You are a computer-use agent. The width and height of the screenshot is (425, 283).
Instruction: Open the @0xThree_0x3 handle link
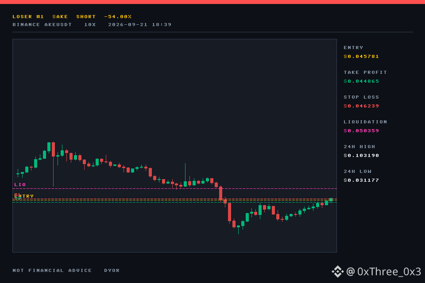383,272
